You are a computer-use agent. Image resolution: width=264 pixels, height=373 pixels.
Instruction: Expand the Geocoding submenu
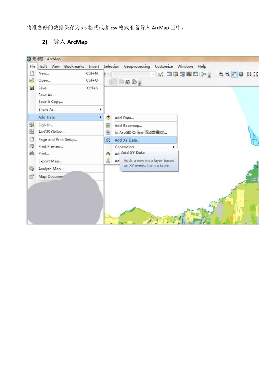pos(174,147)
